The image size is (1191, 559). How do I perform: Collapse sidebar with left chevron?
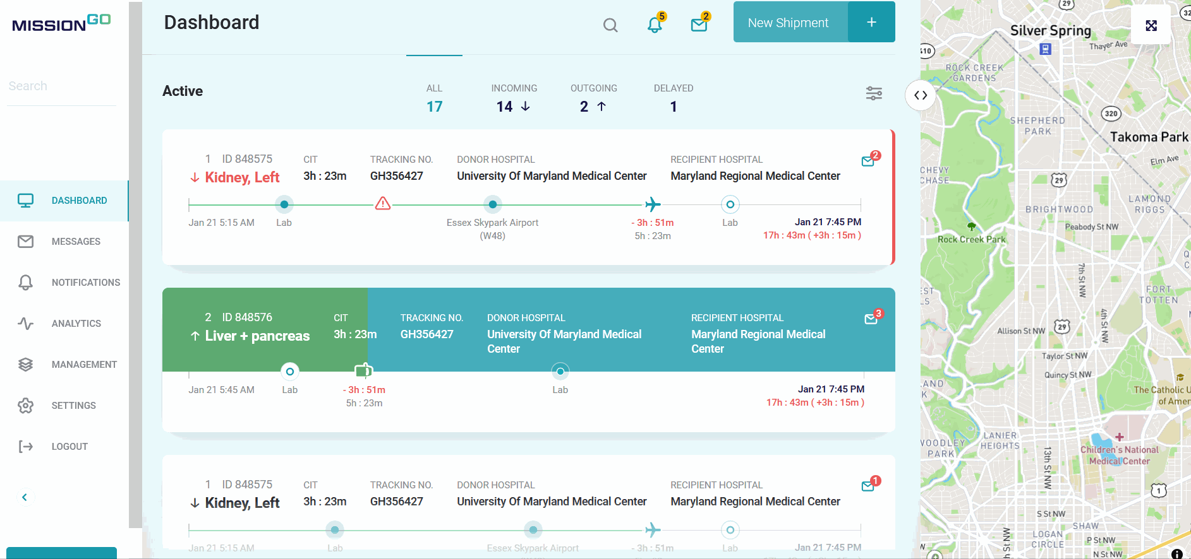25,497
